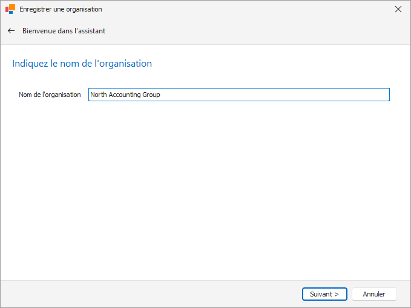The width and height of the screenshot is (411, 308).
Task: Place cursor on the word Group
Action: tap(151, 95)
